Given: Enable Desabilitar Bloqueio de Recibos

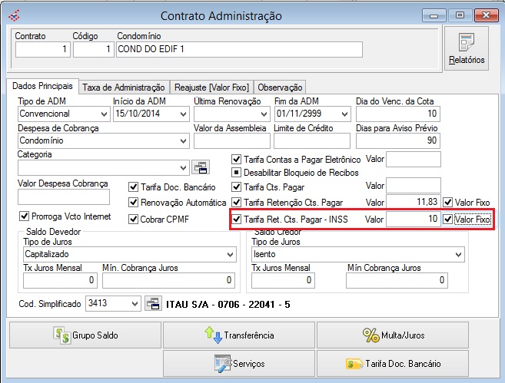Looking at the screenshot, I should 237,173.
